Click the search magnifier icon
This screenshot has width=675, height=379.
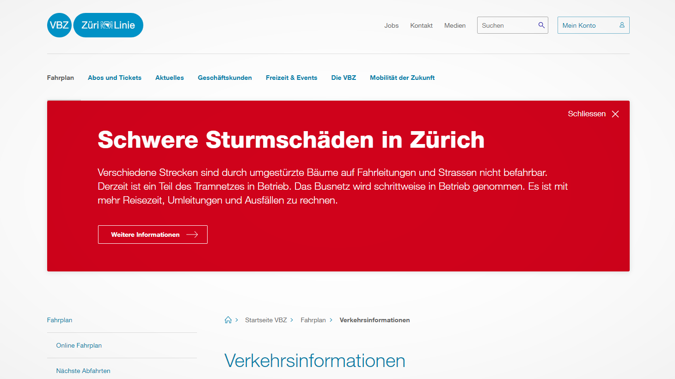[541, 25]
